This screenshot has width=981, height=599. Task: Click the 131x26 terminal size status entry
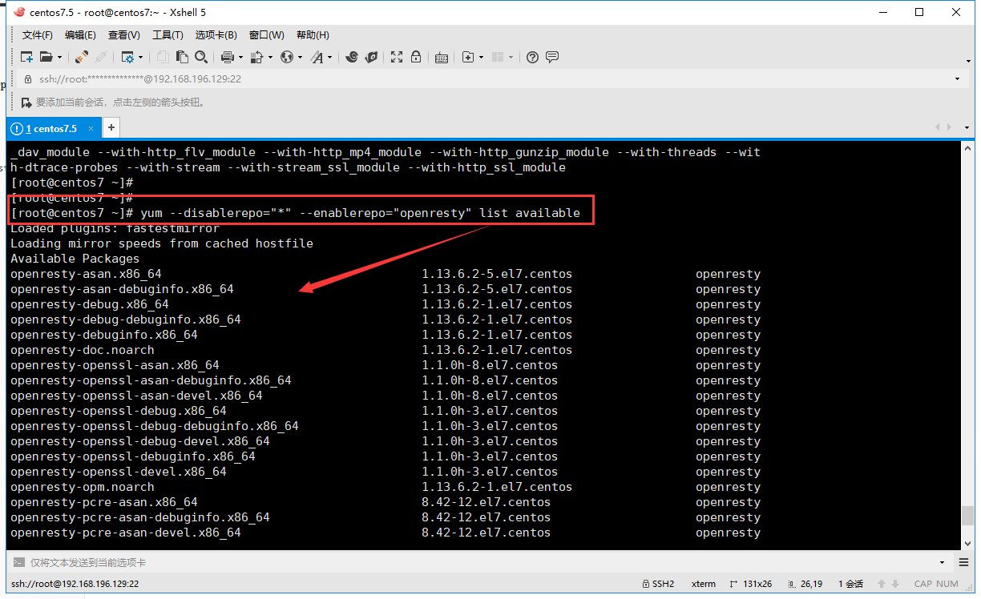(752, 584)
